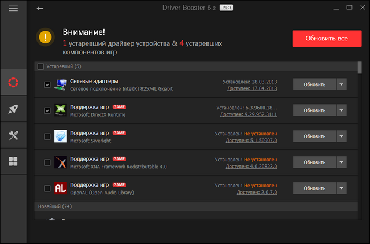Click GAME badge on XNA Framework row
Viewport: 370px width, 244px height.
point(119,159)
